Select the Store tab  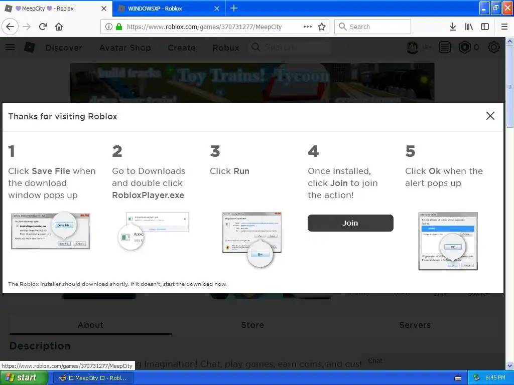pos(252,325)
